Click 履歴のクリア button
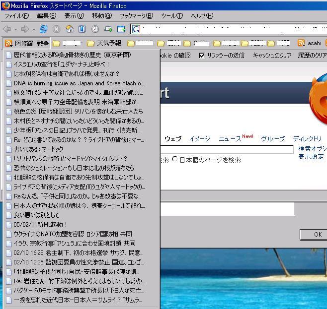This screenshot has height=309, width=327. 312,56
